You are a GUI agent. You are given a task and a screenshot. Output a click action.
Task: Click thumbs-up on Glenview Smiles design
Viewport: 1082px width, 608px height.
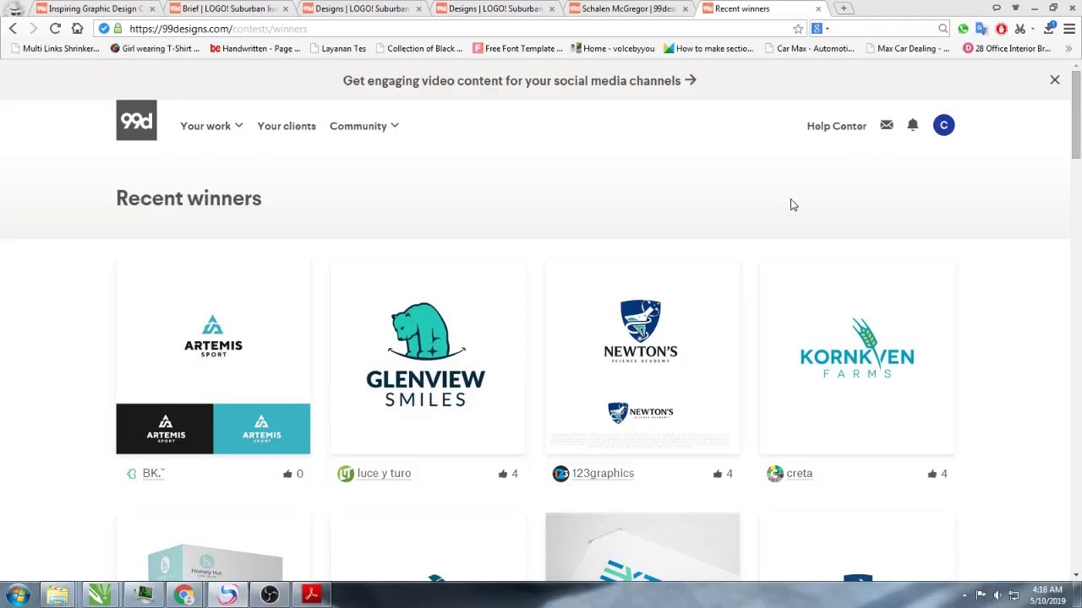tap(503, 474)
